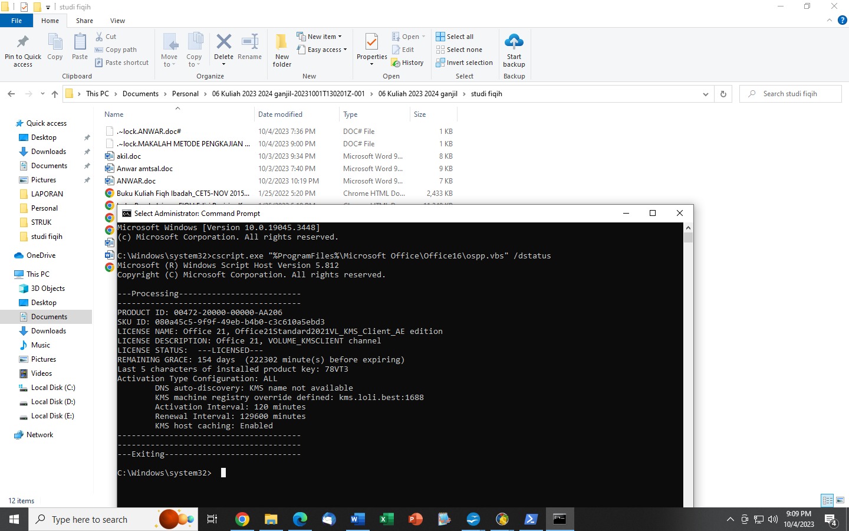
Task: Click Copy path in ribbon
Action: [x=116, y=50]
